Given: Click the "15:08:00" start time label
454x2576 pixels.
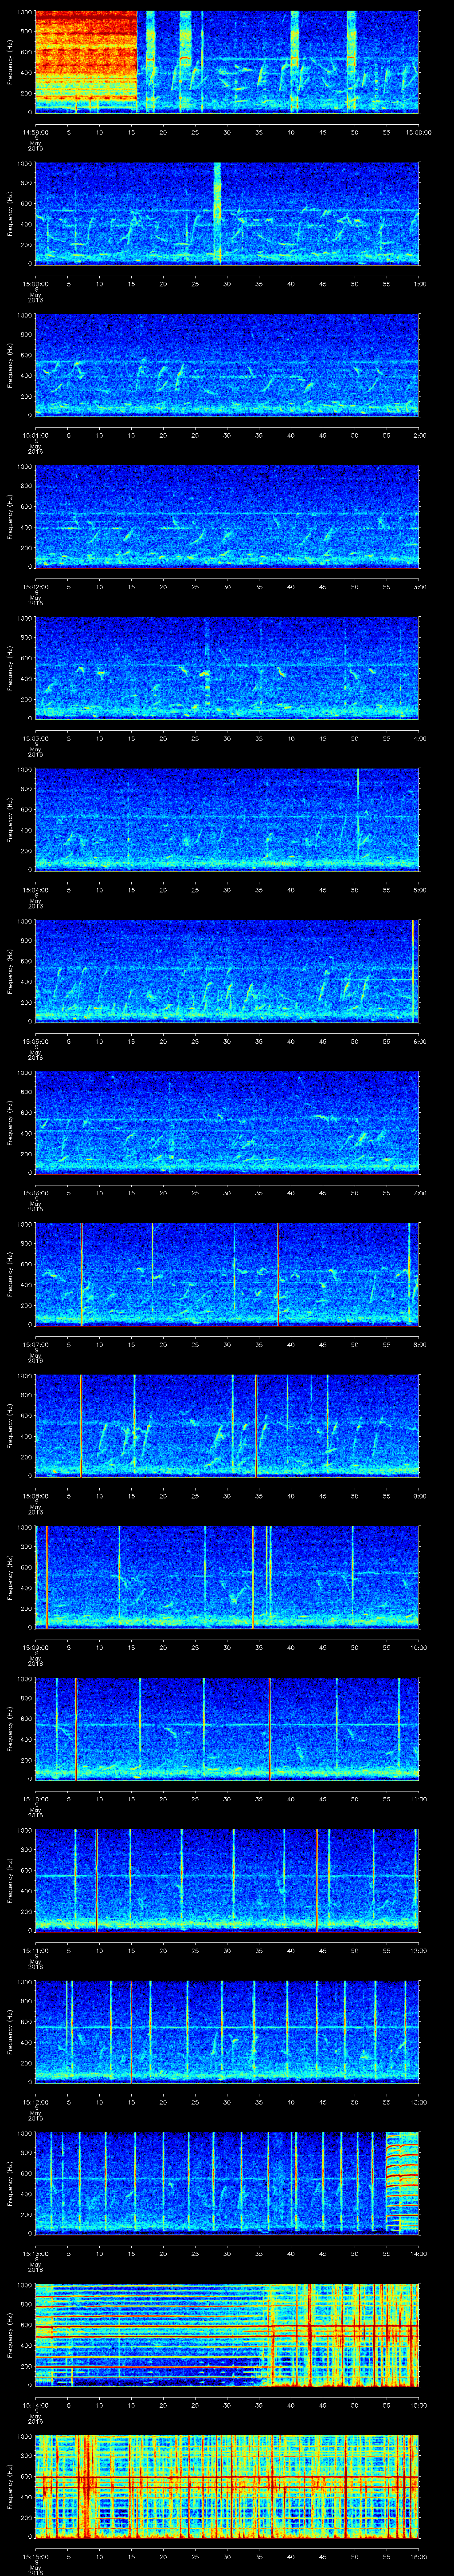Looking at the screenshot, I should (36, 1495).
